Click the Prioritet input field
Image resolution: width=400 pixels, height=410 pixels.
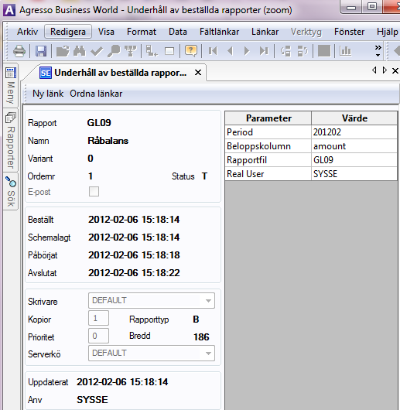click(x=98, y=336)
